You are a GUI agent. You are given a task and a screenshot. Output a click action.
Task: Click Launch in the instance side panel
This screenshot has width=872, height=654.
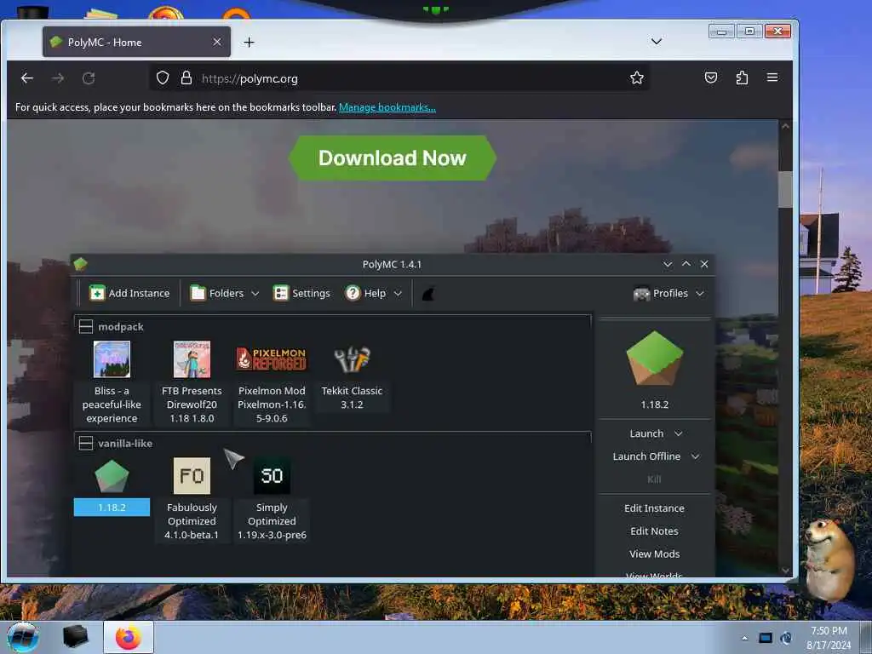tap(646, 433)
